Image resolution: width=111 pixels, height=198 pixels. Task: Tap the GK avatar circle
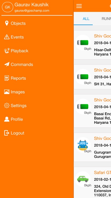tap(8, 7)
